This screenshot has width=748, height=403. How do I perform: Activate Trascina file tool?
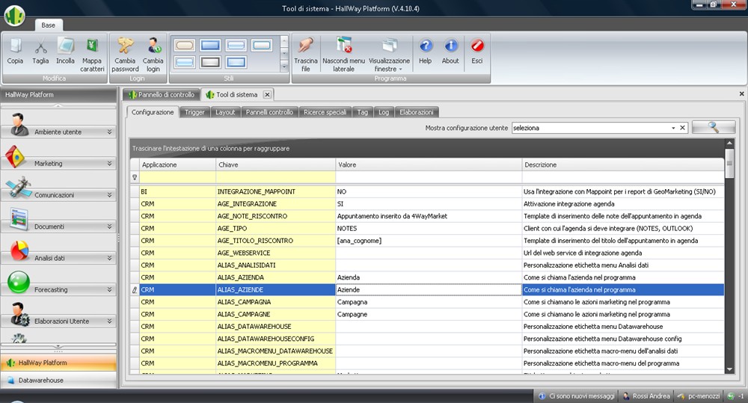click(x=305, y=55)
